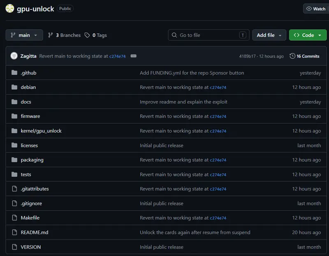
Task: Click the 'yesterday' timestamp in docs row
Action: point(310,102)
